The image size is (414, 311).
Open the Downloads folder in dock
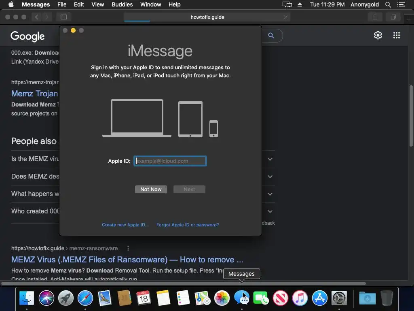(x=367, y=298)
